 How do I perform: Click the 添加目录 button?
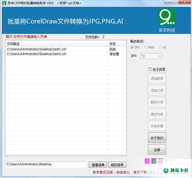(x=157, y=78)
